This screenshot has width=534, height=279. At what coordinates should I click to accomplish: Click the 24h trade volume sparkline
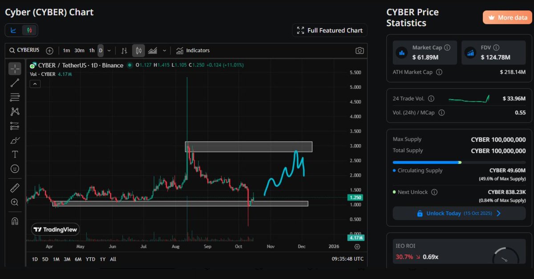[469, 98]
